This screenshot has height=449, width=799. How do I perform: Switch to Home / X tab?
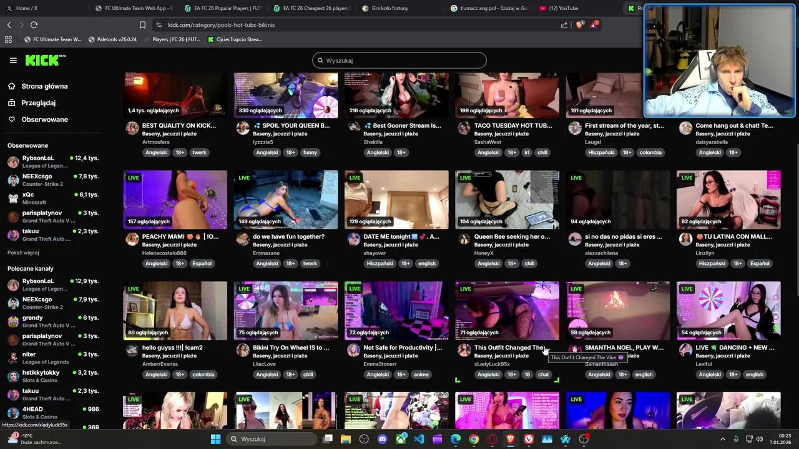(x=44, y=8)
